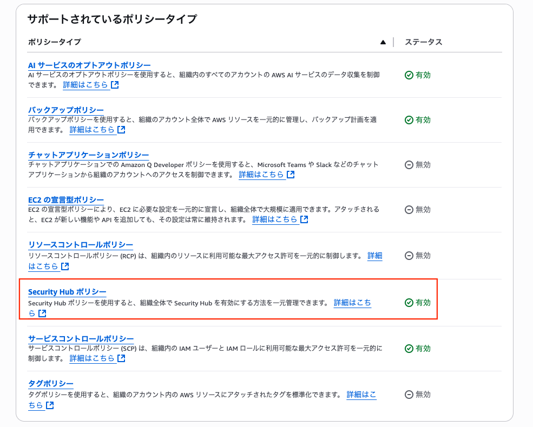Click the external link icon in resource control policy row
Viewport: 533px width, 427px height.
(x=65, y=266)
